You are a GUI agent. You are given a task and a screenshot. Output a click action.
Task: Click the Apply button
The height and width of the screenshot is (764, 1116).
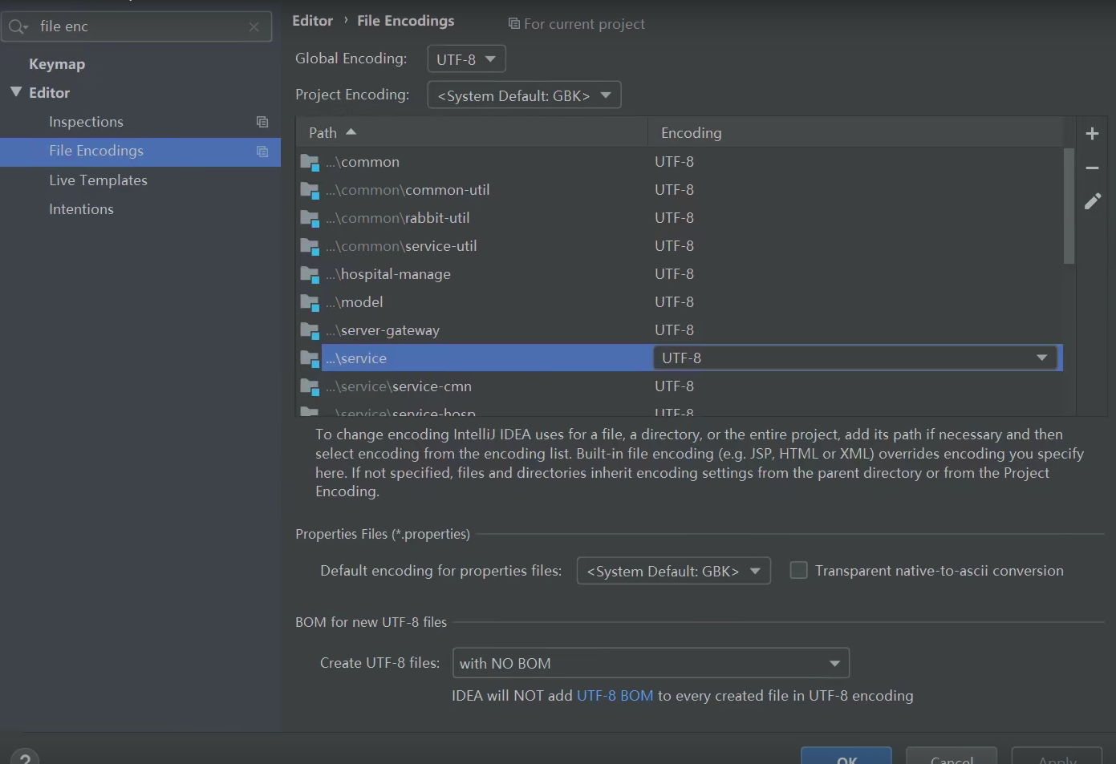point(1057,756)
